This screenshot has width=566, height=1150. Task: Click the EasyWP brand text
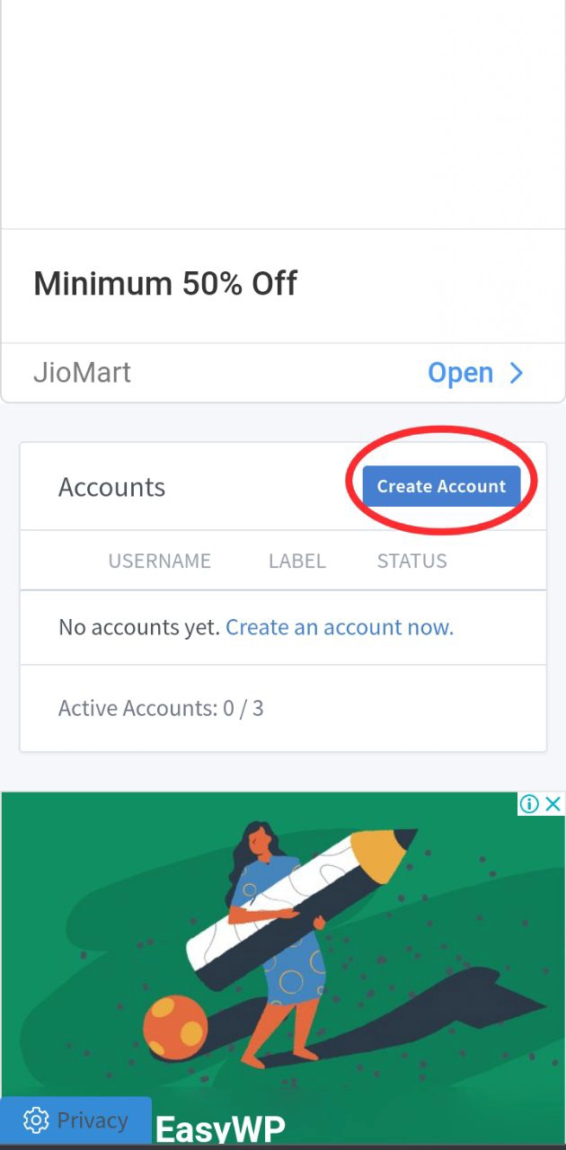[x=220, y=1128]
